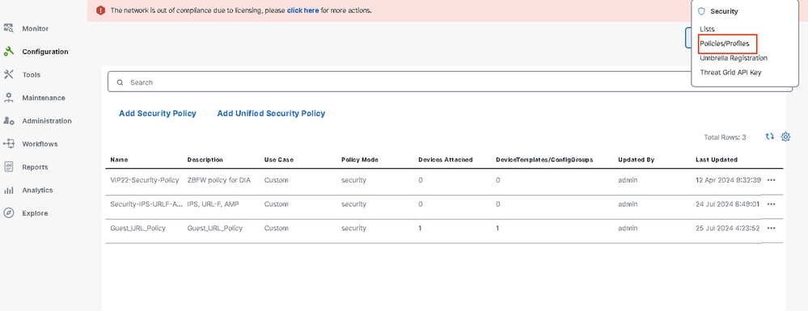Open the Administration icon
This screenshot has width=808, height=311.
coord(8,120)
